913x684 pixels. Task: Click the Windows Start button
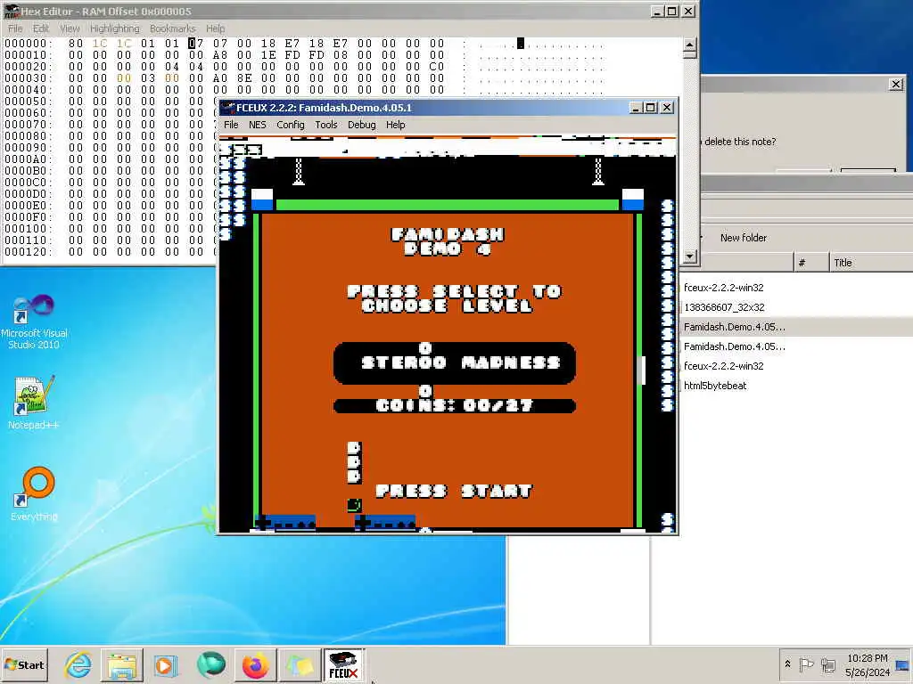[x=24, y=664]
